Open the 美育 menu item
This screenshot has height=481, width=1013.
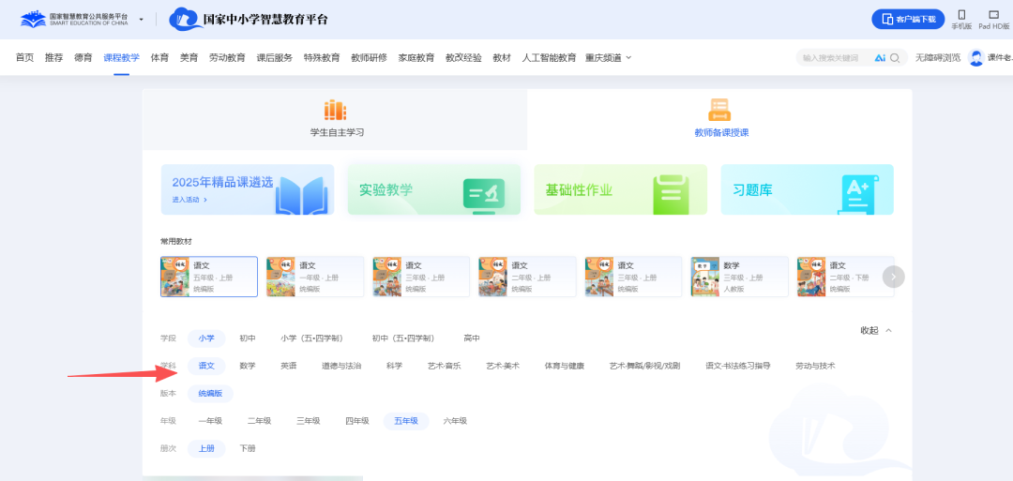coord(189,57)
